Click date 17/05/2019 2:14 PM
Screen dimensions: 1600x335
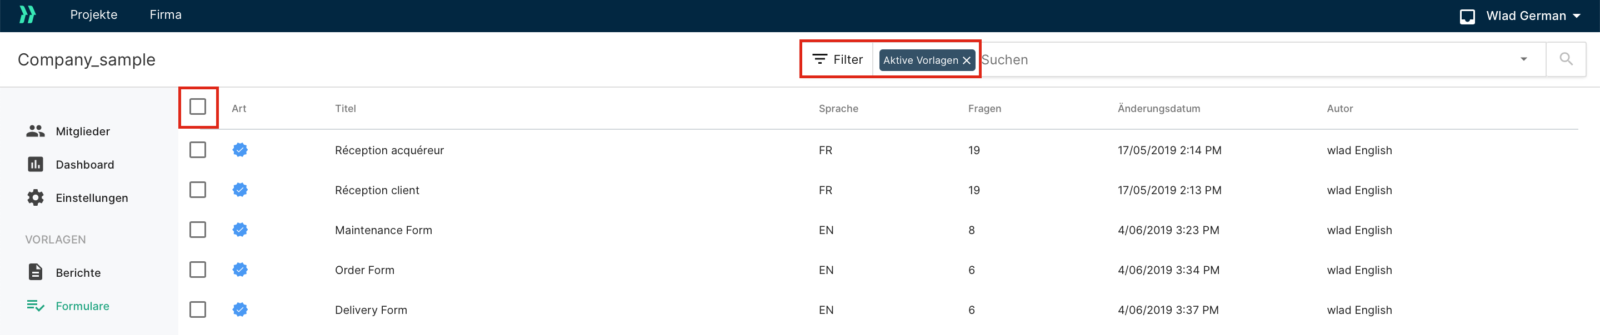(1169, 151)
